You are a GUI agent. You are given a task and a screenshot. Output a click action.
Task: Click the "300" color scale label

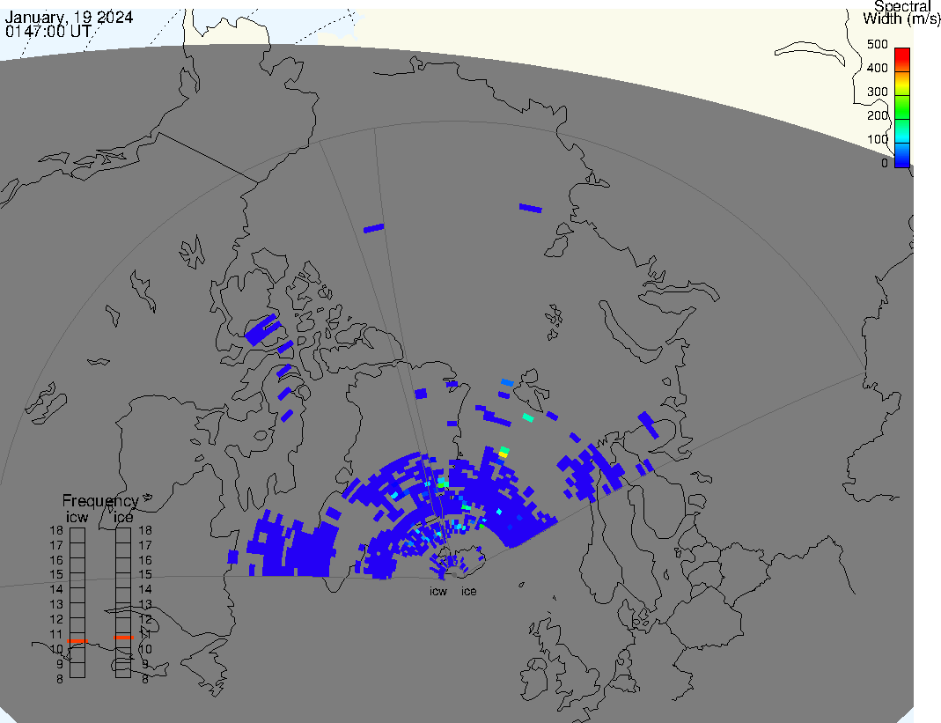pos(877,92)
